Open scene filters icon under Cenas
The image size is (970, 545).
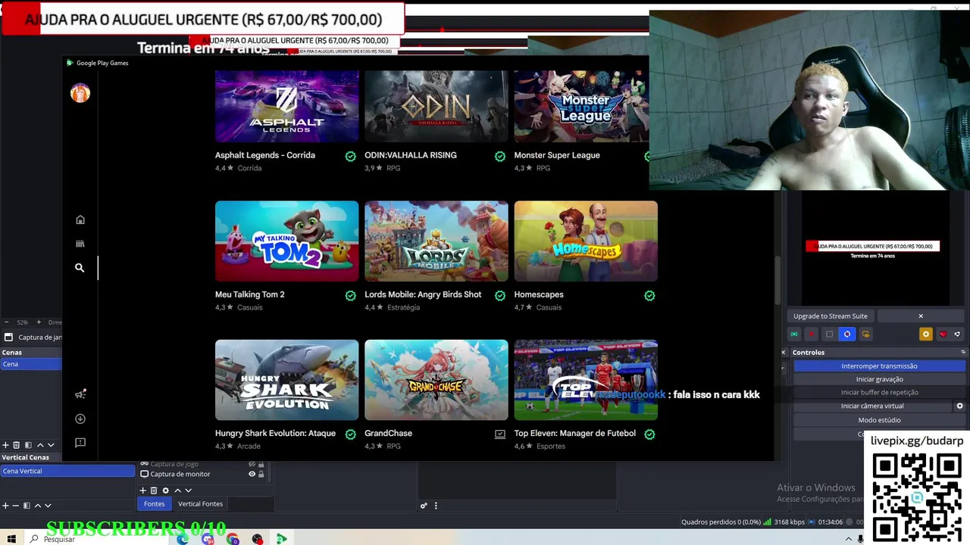pos(28,445)
